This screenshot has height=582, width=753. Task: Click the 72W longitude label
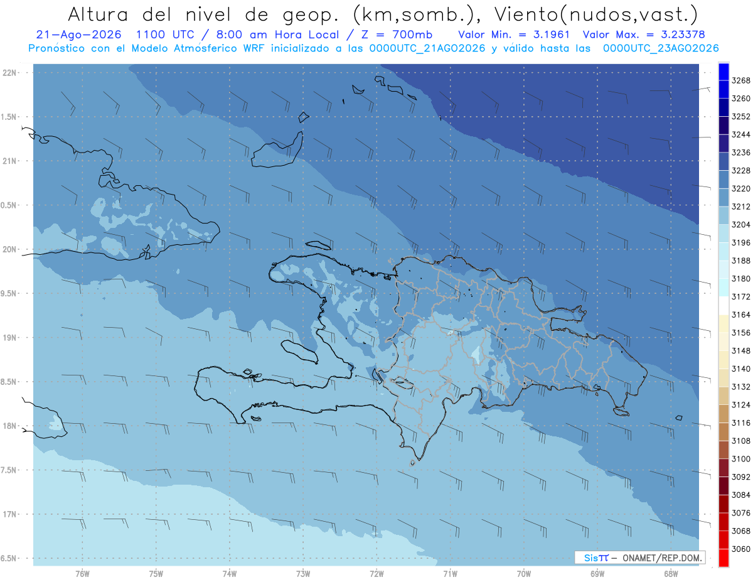(x=376, y=574)
